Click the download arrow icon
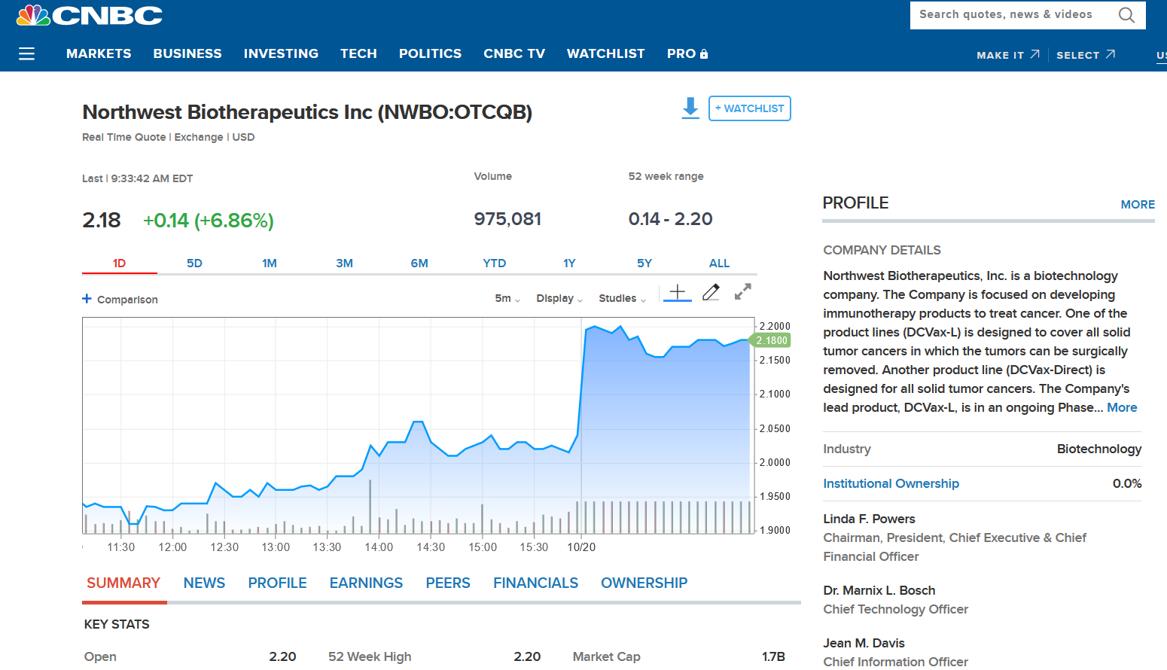1167x670 pixels. [690, 108]
